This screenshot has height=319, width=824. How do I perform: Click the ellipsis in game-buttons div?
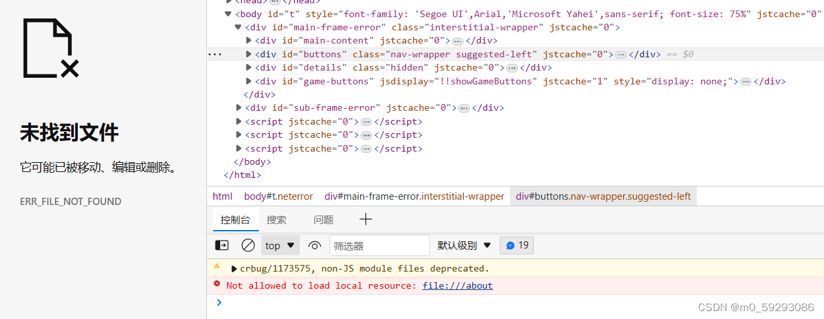tap(746, 82)
